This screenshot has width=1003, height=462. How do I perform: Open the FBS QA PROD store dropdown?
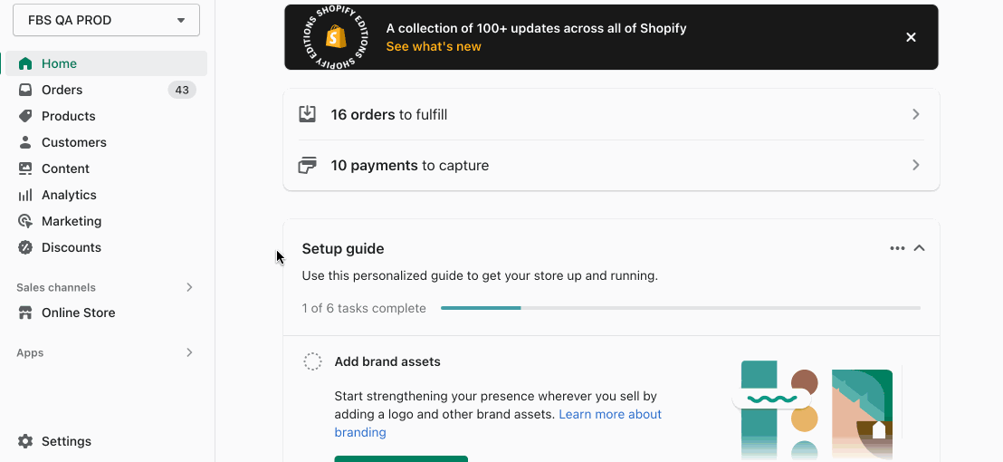pos(106,20)
